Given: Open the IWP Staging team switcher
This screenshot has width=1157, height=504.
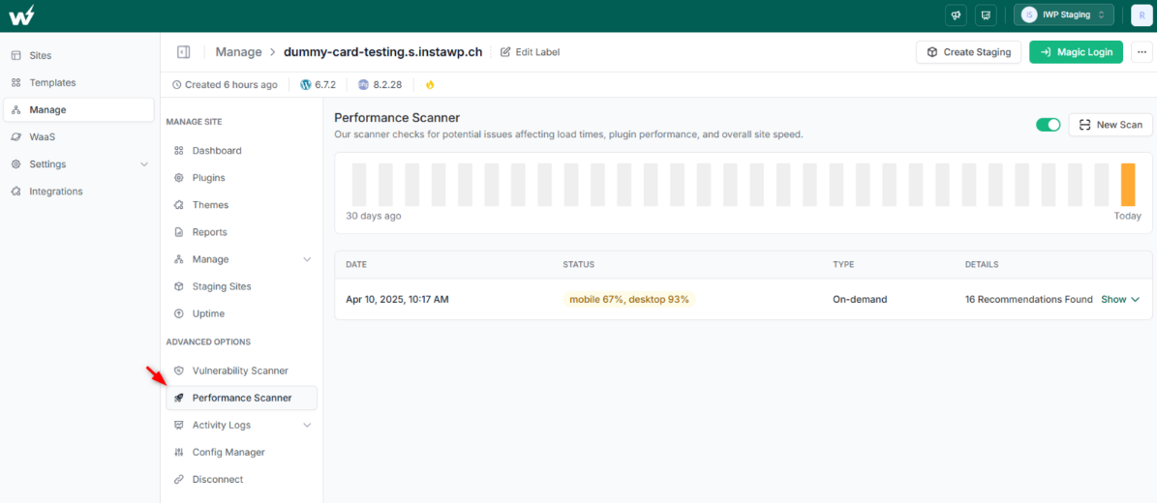Looking at the screenshot, I should pyautogui.click(x=1063, y=15).
